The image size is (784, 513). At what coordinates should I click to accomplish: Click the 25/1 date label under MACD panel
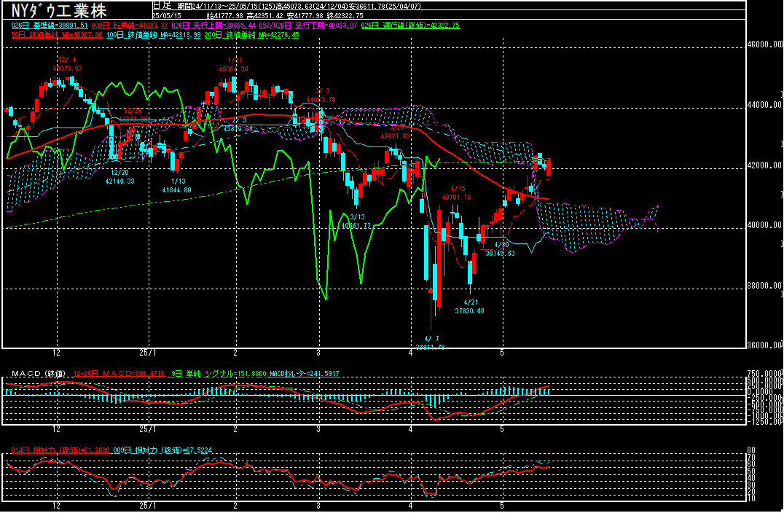(147, 429)
